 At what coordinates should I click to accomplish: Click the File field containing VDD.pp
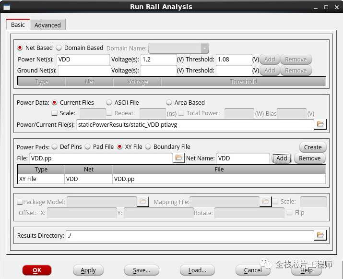pos(101,158)
